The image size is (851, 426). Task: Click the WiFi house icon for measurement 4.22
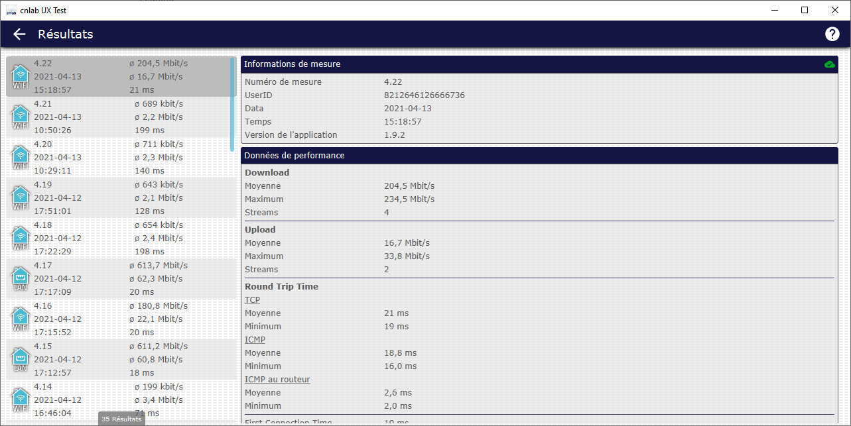pyautogui.click(x=21, y=77)
